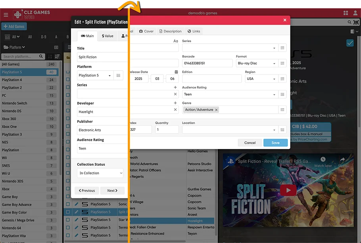The image size is (361, 243).
Task: Open the pick list icon for the Genre field
Action: click(282, 110)
